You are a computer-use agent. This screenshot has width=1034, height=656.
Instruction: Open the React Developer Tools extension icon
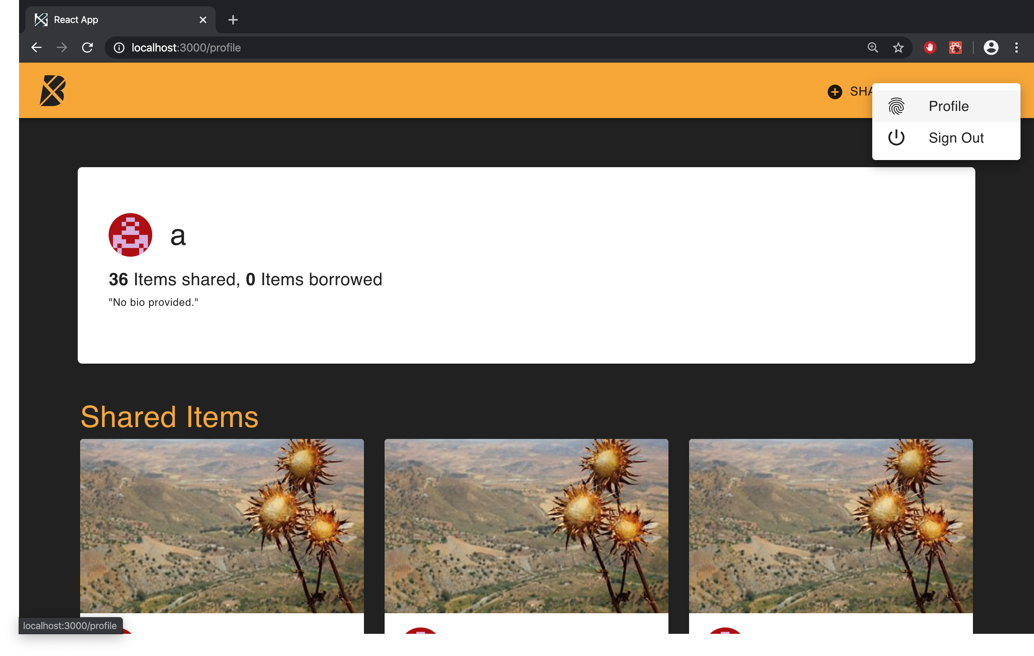[955, 48]
